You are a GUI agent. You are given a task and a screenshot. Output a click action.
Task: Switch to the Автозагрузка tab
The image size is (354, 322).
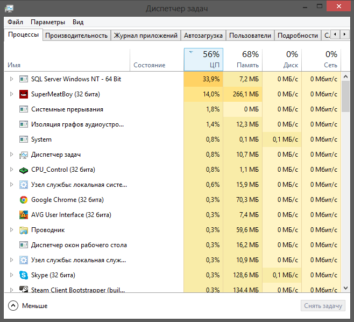click(x=203, y=36)
